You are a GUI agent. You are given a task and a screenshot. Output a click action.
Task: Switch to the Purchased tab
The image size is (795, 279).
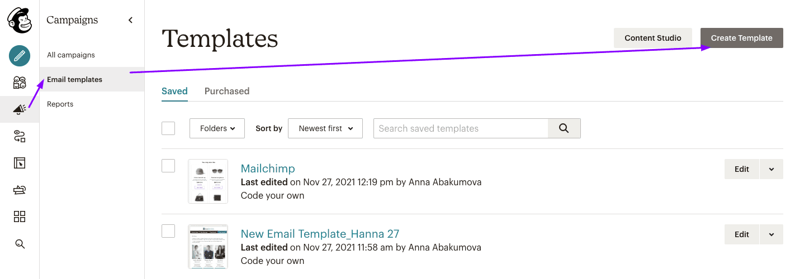(x=227, y=91)
